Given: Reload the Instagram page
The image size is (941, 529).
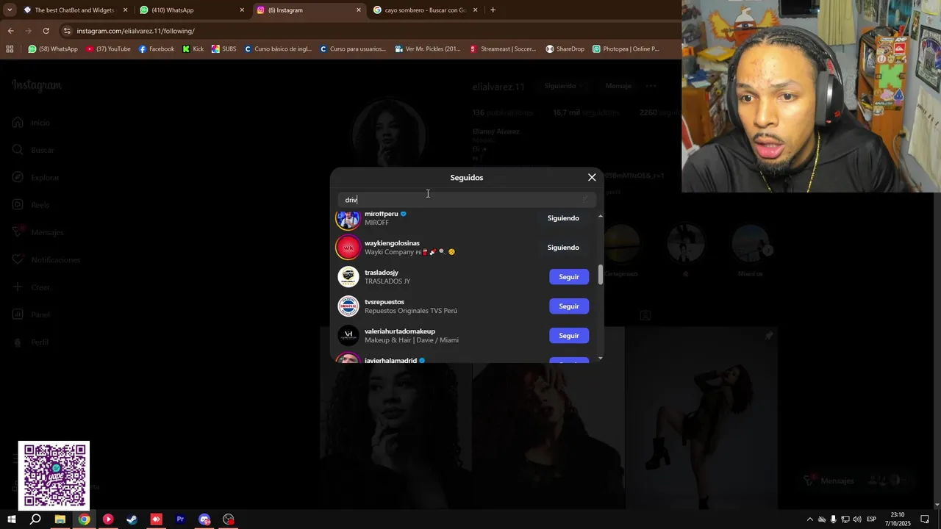Looking at the screenshot, I should point(46,31).
